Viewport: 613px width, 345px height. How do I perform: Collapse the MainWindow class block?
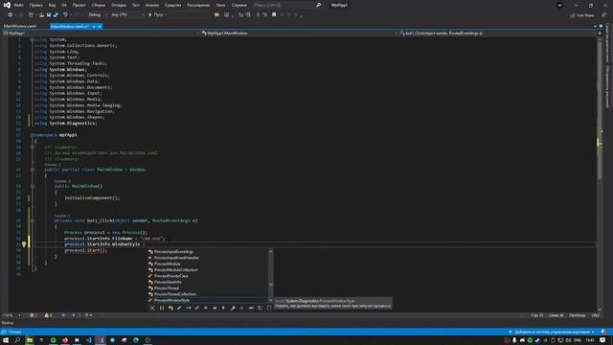32,170
